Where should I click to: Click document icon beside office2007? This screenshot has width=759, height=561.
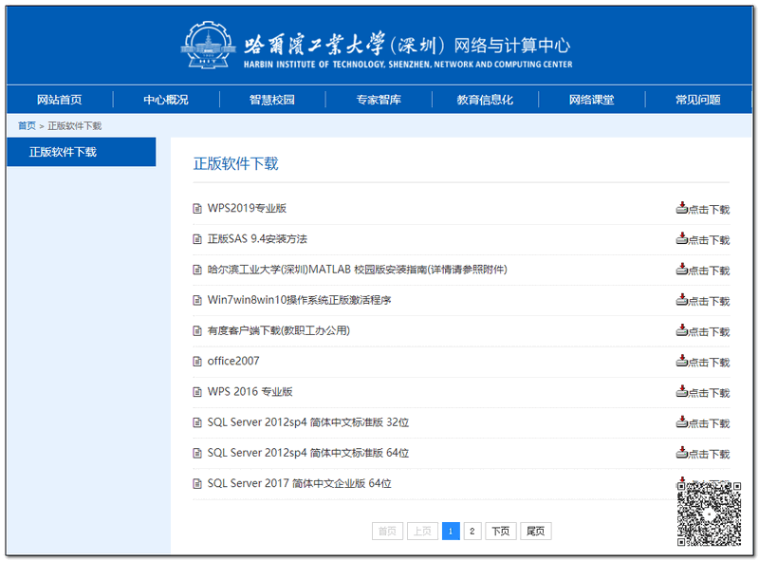point(197,361)
